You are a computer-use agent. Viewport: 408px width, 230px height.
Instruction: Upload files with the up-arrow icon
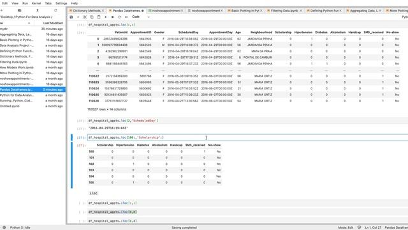38,10
